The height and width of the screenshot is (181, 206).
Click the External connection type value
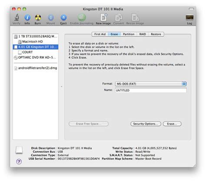(63, 155)
